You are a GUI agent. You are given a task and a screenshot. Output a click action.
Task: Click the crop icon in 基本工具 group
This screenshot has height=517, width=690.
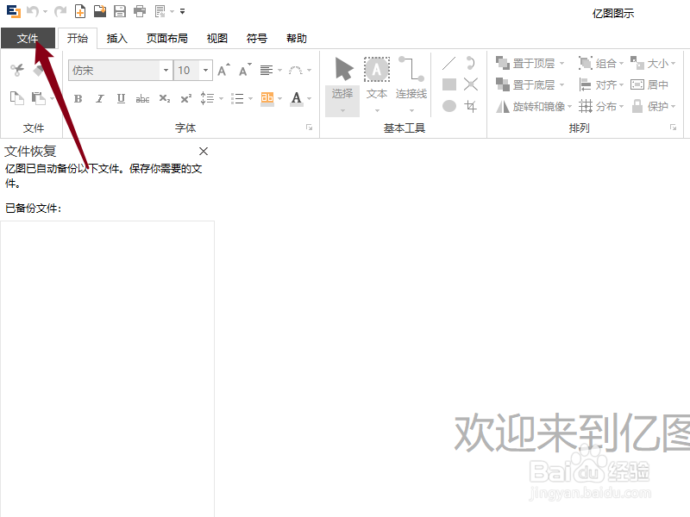[471, 105]
